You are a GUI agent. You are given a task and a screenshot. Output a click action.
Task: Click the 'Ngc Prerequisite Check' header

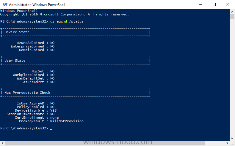tap(27, 93)
